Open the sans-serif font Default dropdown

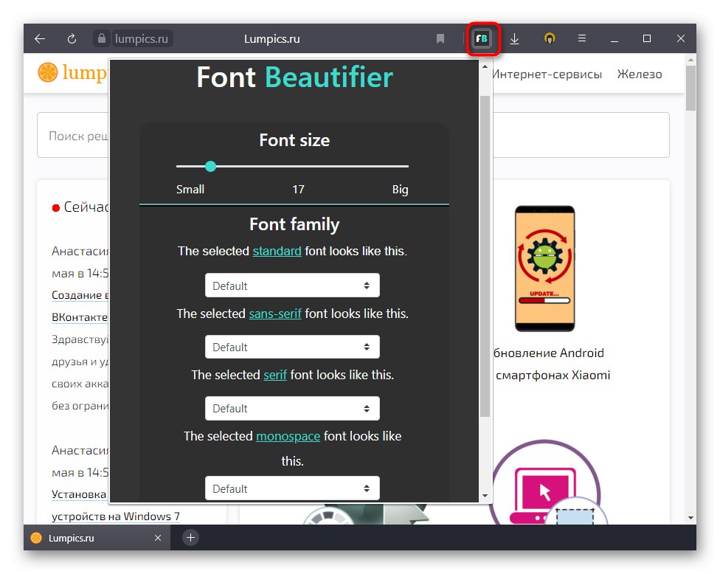292,347
